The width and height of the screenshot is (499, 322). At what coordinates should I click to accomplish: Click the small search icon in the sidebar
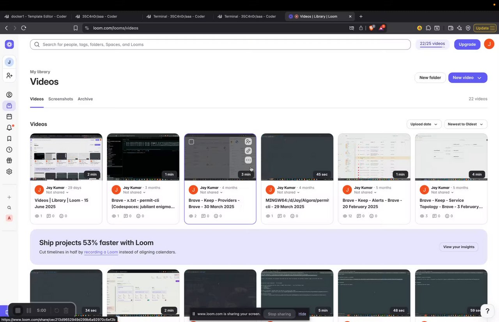click(x=9, y=208)
